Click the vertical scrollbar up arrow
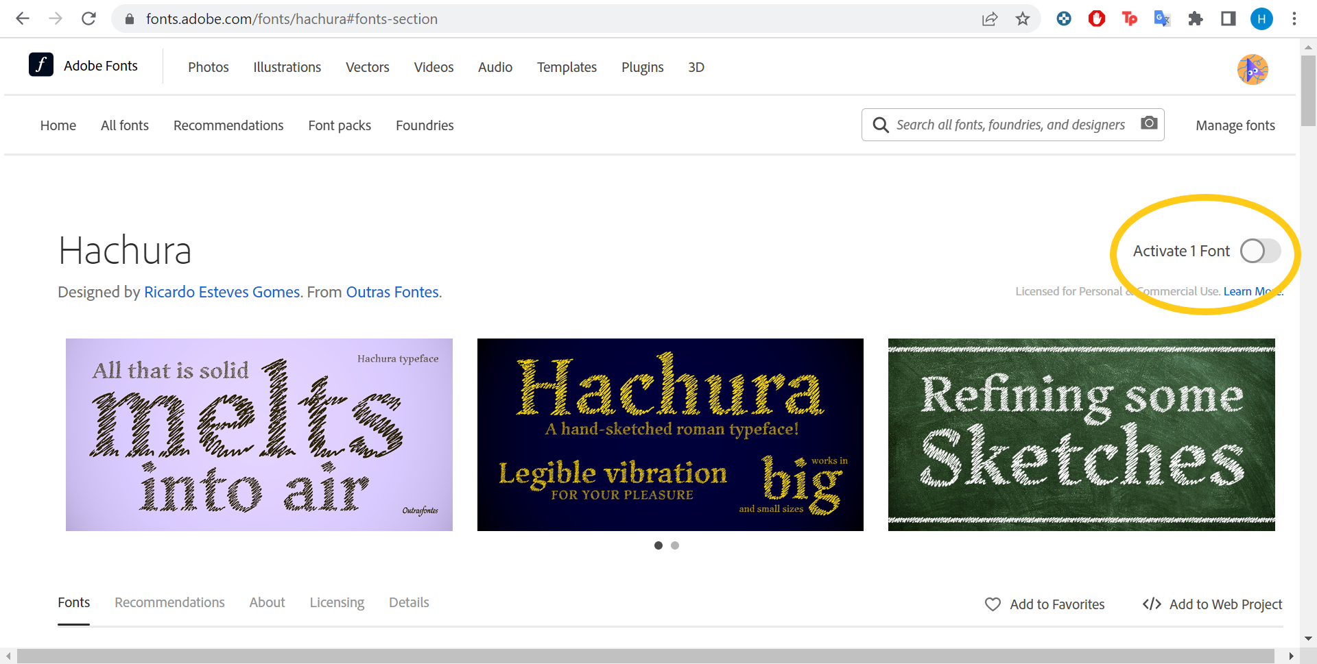 (x=1308, y=47)
